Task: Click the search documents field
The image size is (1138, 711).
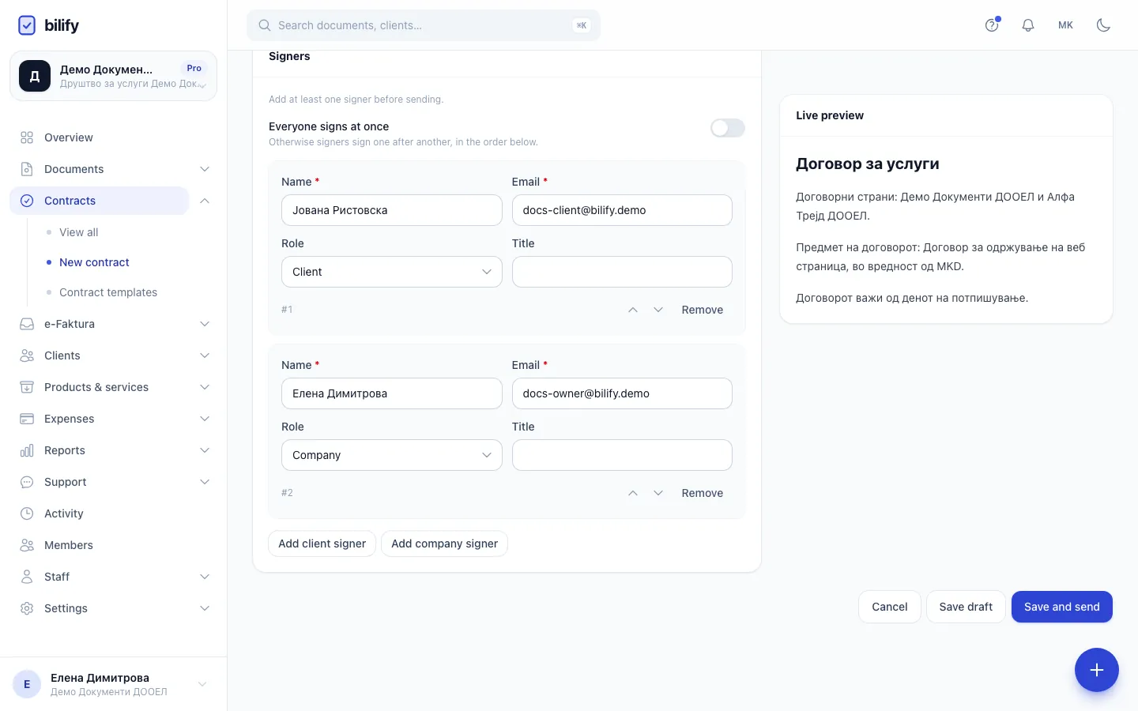Action: 424,25
